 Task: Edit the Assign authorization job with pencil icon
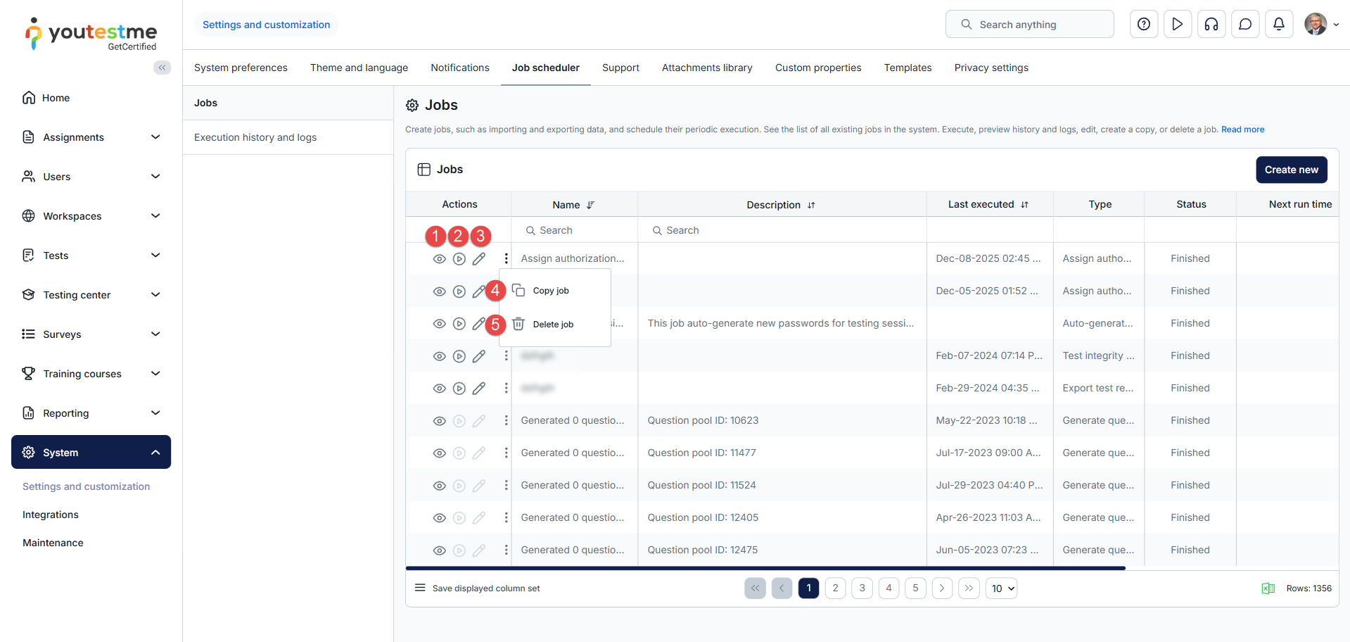[479, 259]
